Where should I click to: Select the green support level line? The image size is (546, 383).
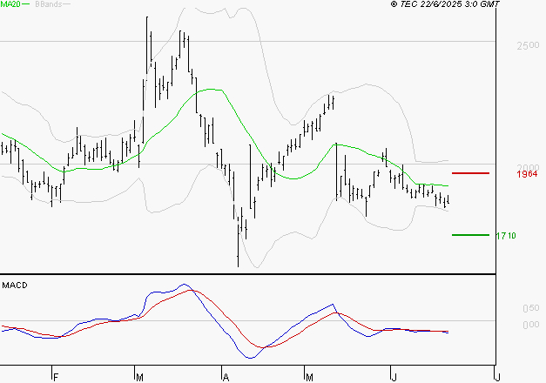pyautogui.click(x=470, y=235)
